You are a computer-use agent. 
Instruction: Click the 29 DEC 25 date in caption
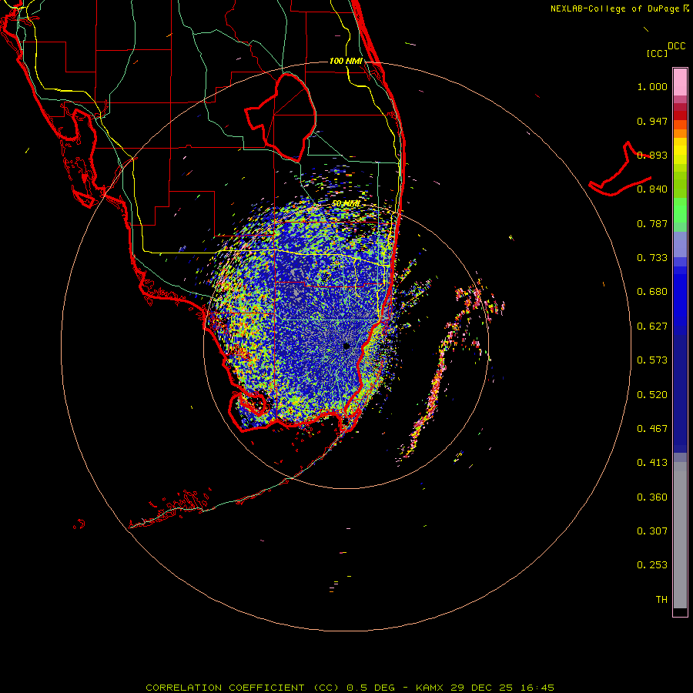click(x=482, y=688)
